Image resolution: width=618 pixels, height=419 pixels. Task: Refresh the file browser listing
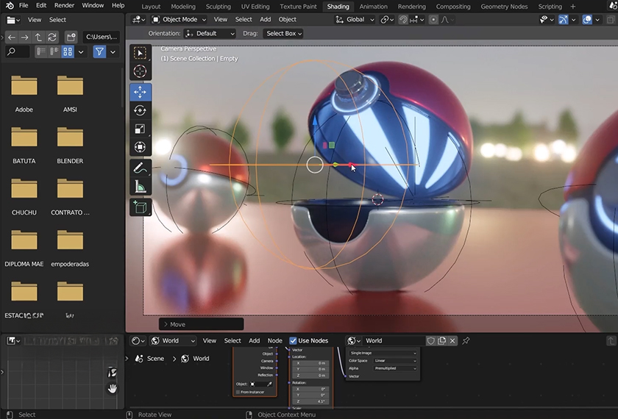(52, 37)
